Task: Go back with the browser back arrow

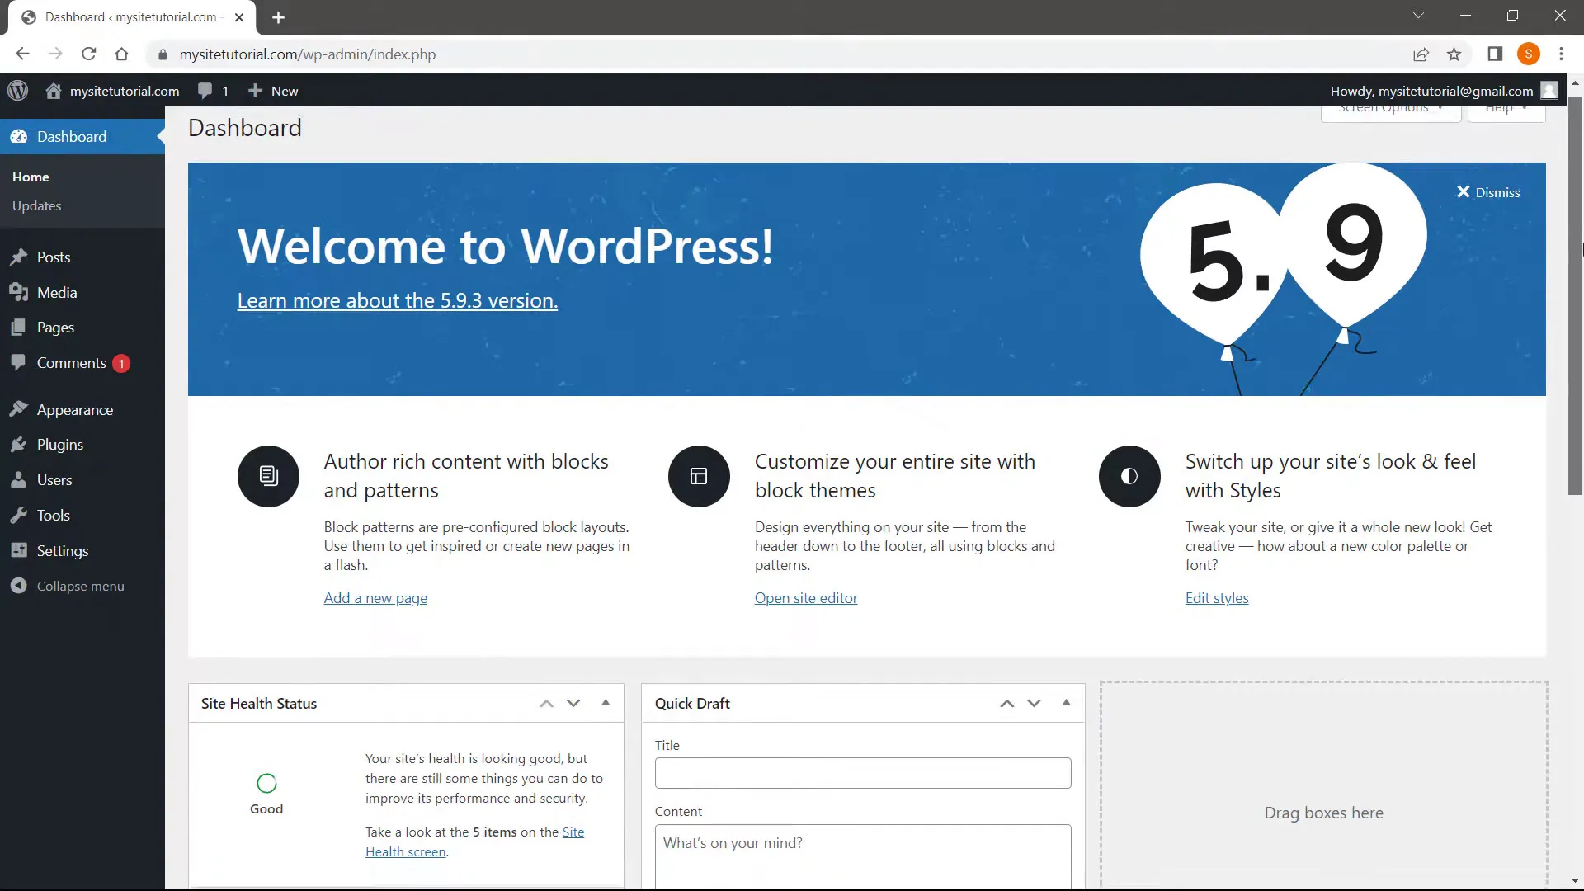Action: pos(22,54)
